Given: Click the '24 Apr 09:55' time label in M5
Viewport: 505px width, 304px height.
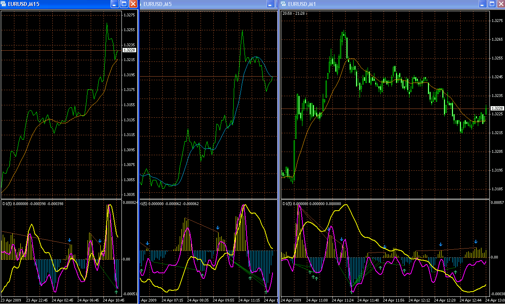Looking at the screenshot, I should pyautogui.click(x=224, y=300).
